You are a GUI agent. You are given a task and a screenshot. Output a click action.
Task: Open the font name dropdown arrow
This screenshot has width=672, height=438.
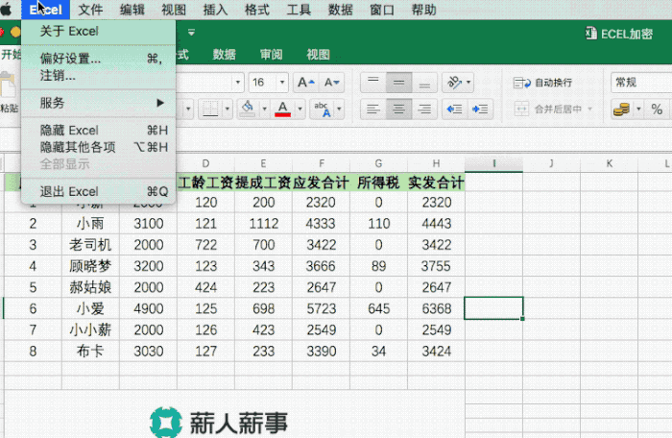click(x=238, y=82)
